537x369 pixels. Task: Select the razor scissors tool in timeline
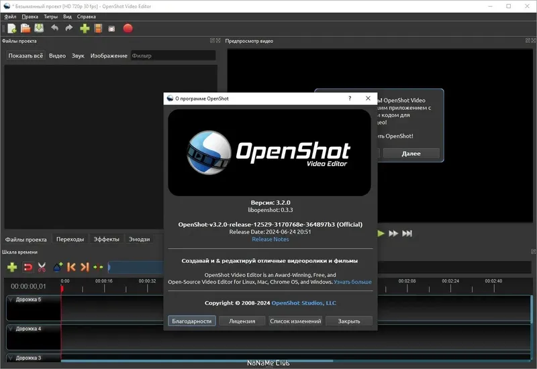point(42,266)
